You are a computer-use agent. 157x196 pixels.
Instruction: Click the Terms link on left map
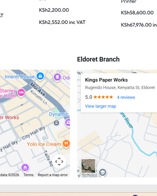28,175
